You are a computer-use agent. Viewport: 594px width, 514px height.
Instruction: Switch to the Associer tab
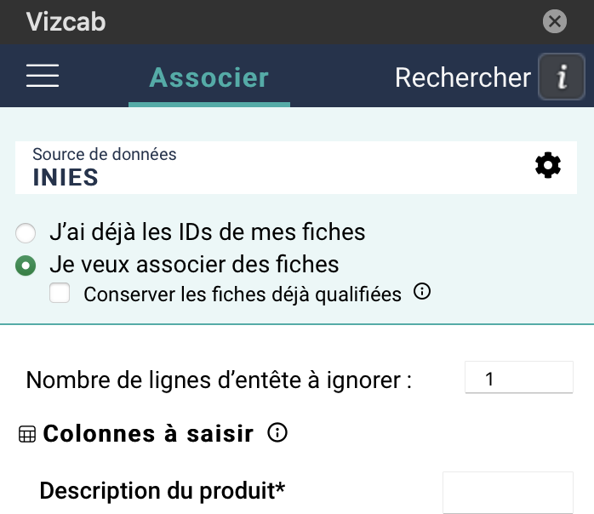pos(209,78)
